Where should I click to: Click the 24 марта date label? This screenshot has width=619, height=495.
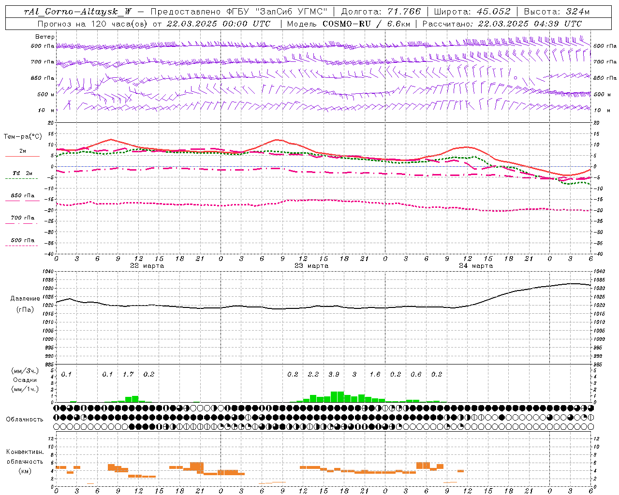tap(476, 266)
